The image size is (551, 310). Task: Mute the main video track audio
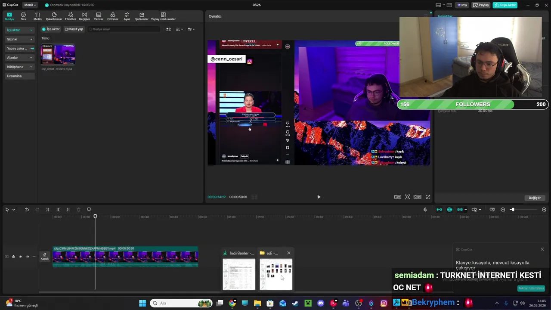[x=27, y=257]
